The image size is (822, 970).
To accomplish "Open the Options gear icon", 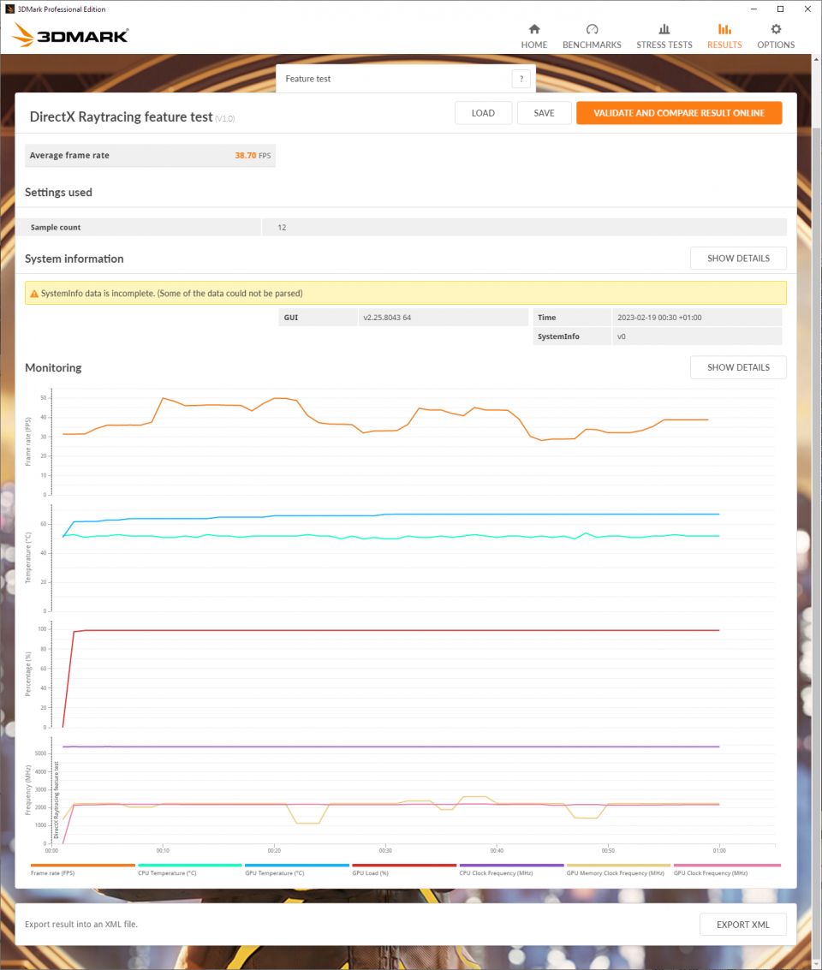I will [x=776, y=29].
